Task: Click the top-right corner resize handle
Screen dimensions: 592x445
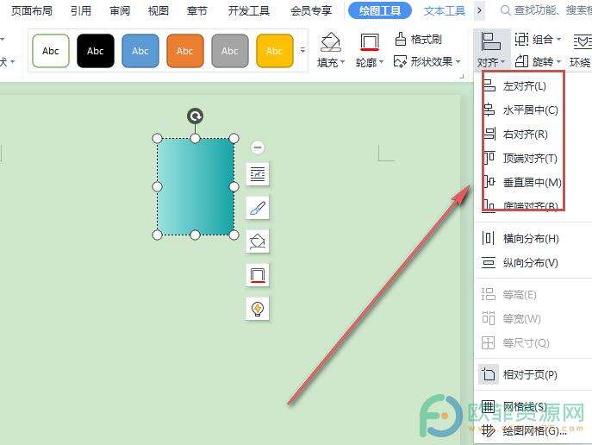Action: [234, 138]
